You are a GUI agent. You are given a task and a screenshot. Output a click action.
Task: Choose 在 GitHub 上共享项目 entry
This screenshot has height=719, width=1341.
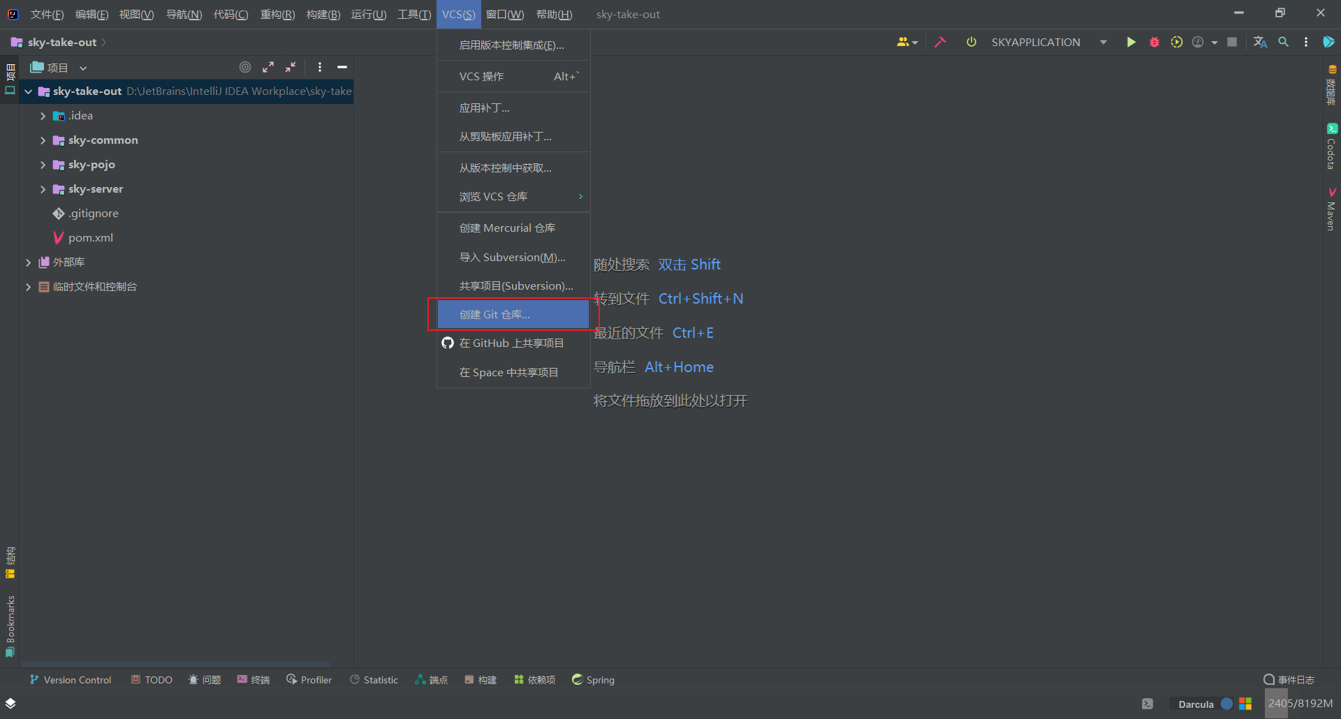pyautogui.click(x=513, y=343)
